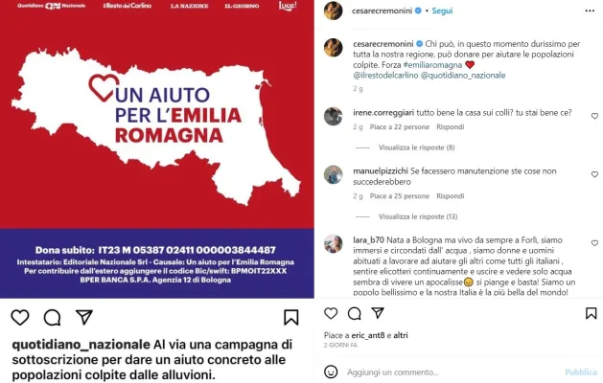The image size is (603, 383).
Task: Tap the large heart icon below the image
Action: [x=20, y=317]
